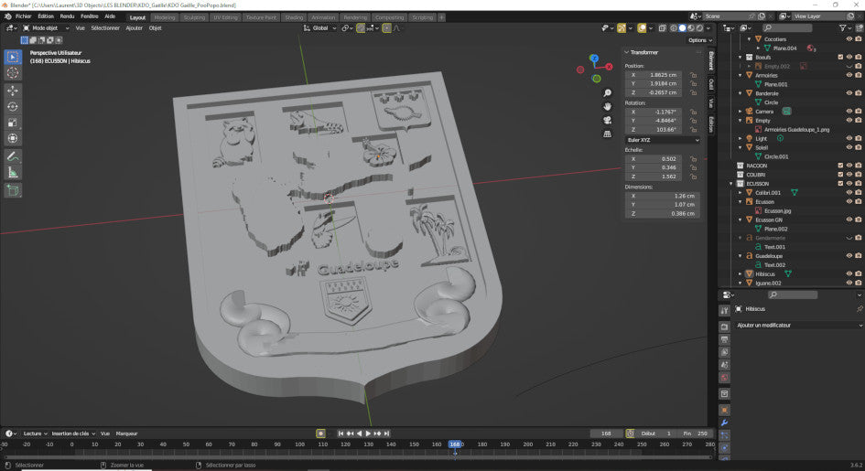Uncheck the ECUSSON collection checkbox
865x471 pixels.
coord(840,184)
